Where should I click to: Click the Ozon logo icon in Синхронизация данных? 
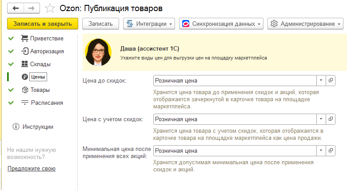186,24
